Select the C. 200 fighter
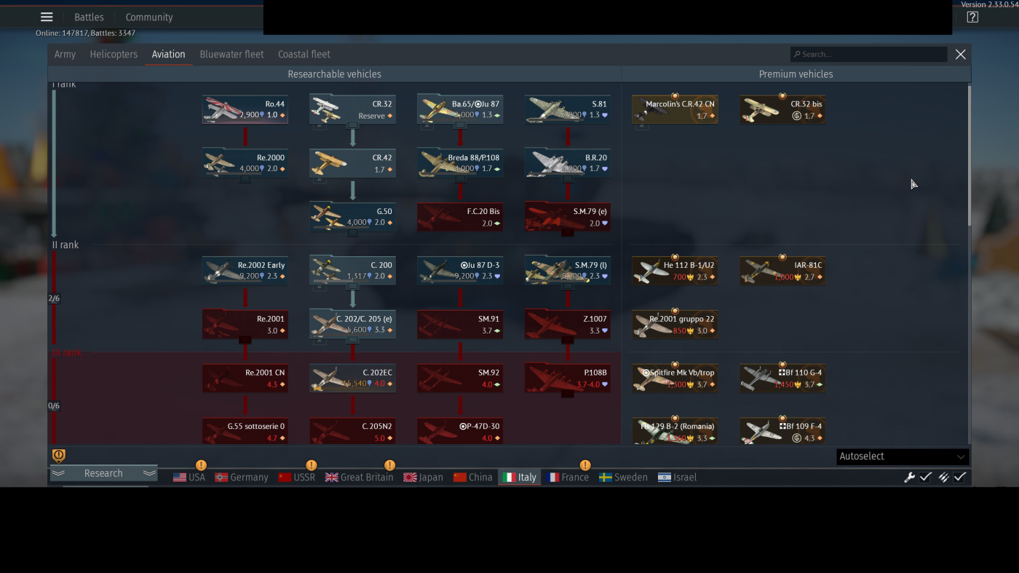Screen dimensions: 1019x573 point(353,270)
